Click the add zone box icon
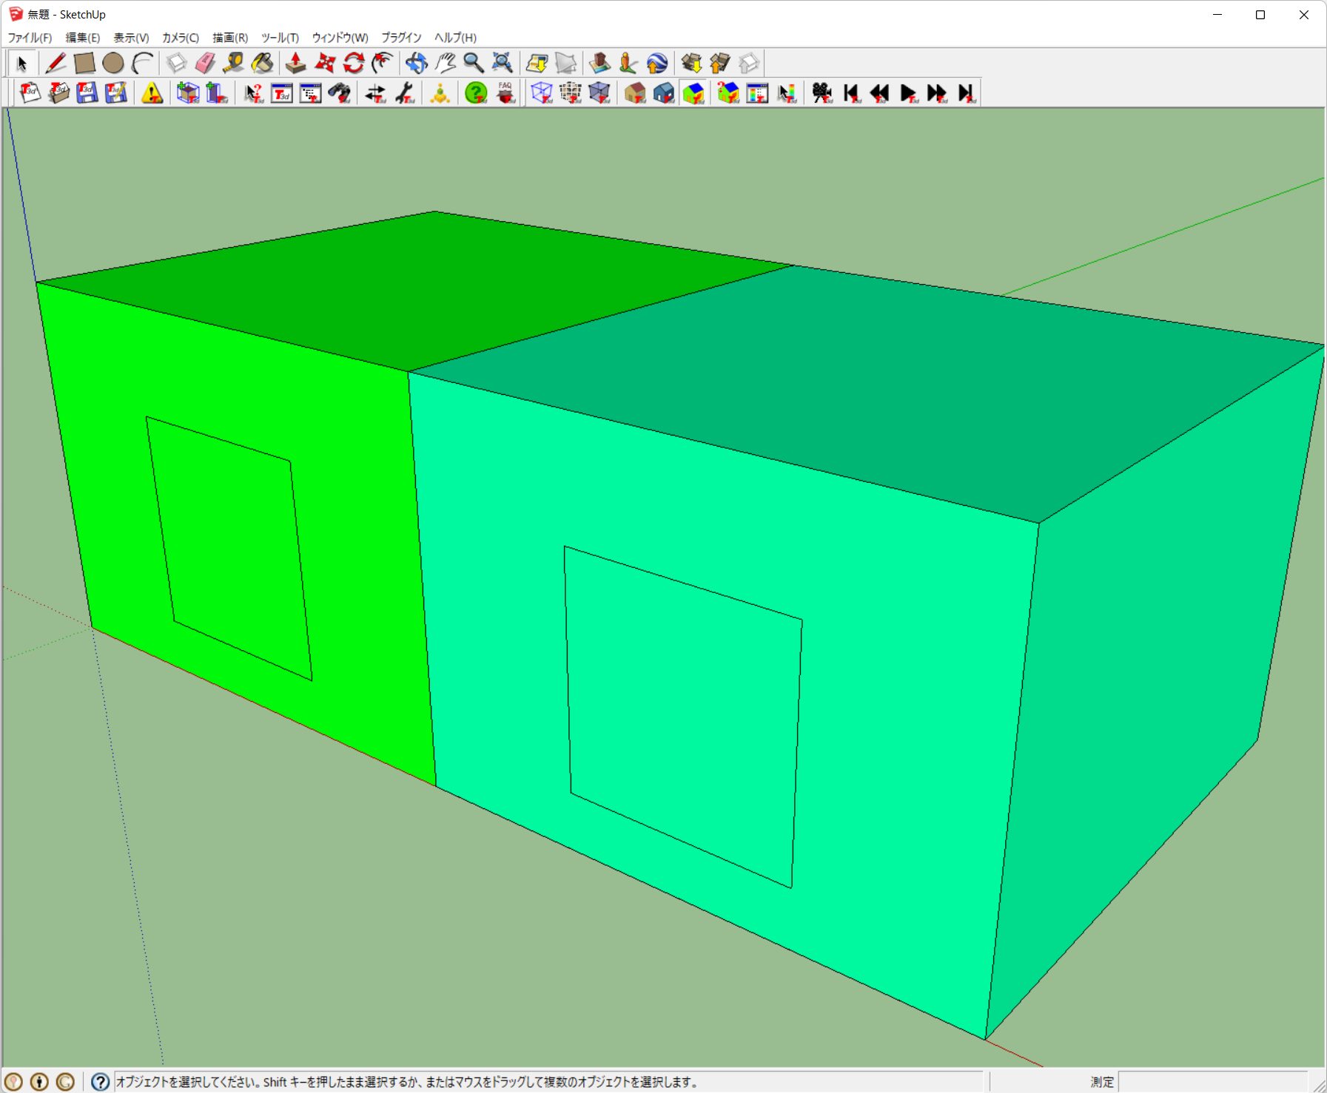Viewport: 1327px width, 1093px height. 188,93
